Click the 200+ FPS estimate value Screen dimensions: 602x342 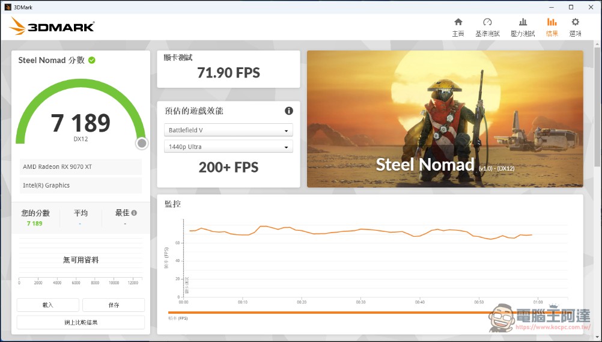[x=228, y=167]
